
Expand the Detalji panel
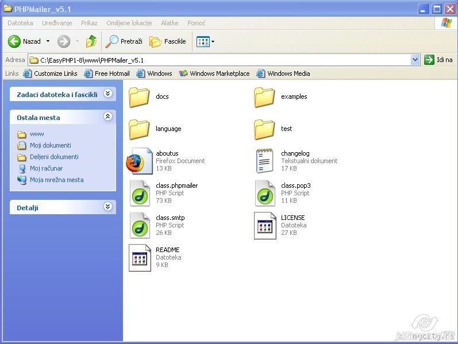click(107, 207)
